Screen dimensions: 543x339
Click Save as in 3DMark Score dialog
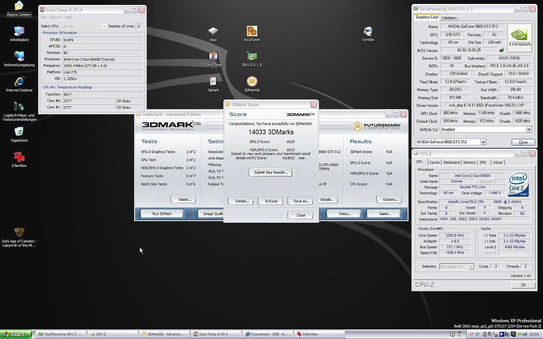coord(301,201)
